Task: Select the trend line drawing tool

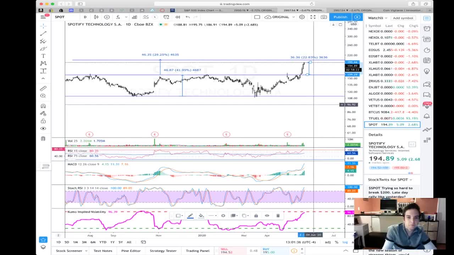Action: [43, 34]
